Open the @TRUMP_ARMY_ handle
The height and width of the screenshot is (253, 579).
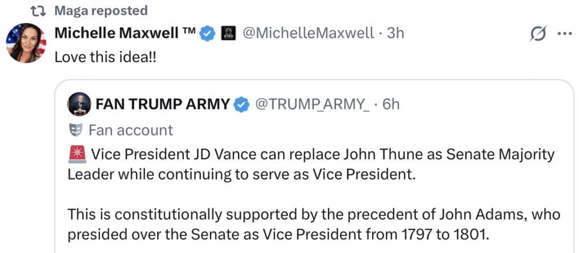coord(312,104)
